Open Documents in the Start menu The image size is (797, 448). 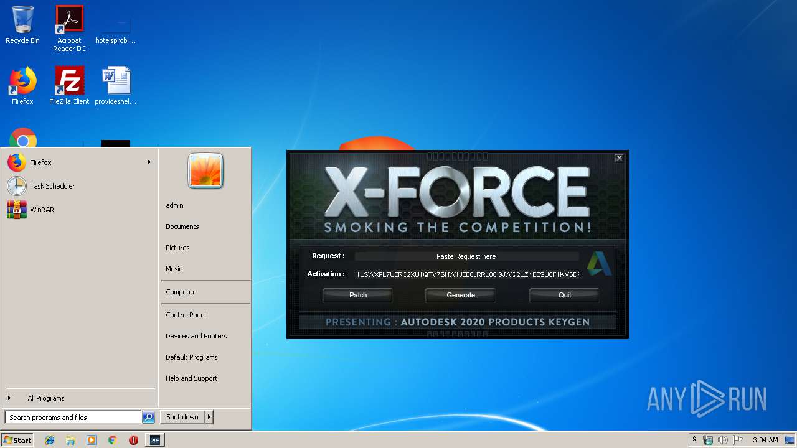coord(182,226)
